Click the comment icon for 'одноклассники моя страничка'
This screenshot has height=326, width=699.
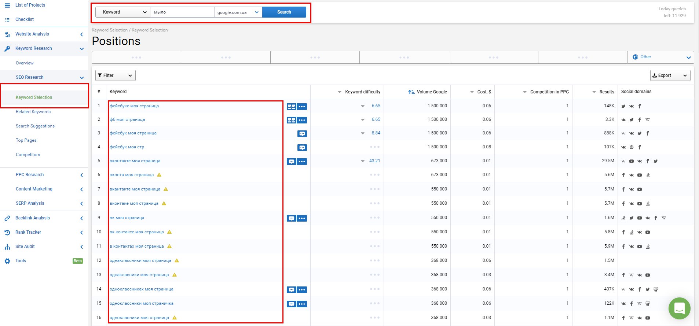292,304
